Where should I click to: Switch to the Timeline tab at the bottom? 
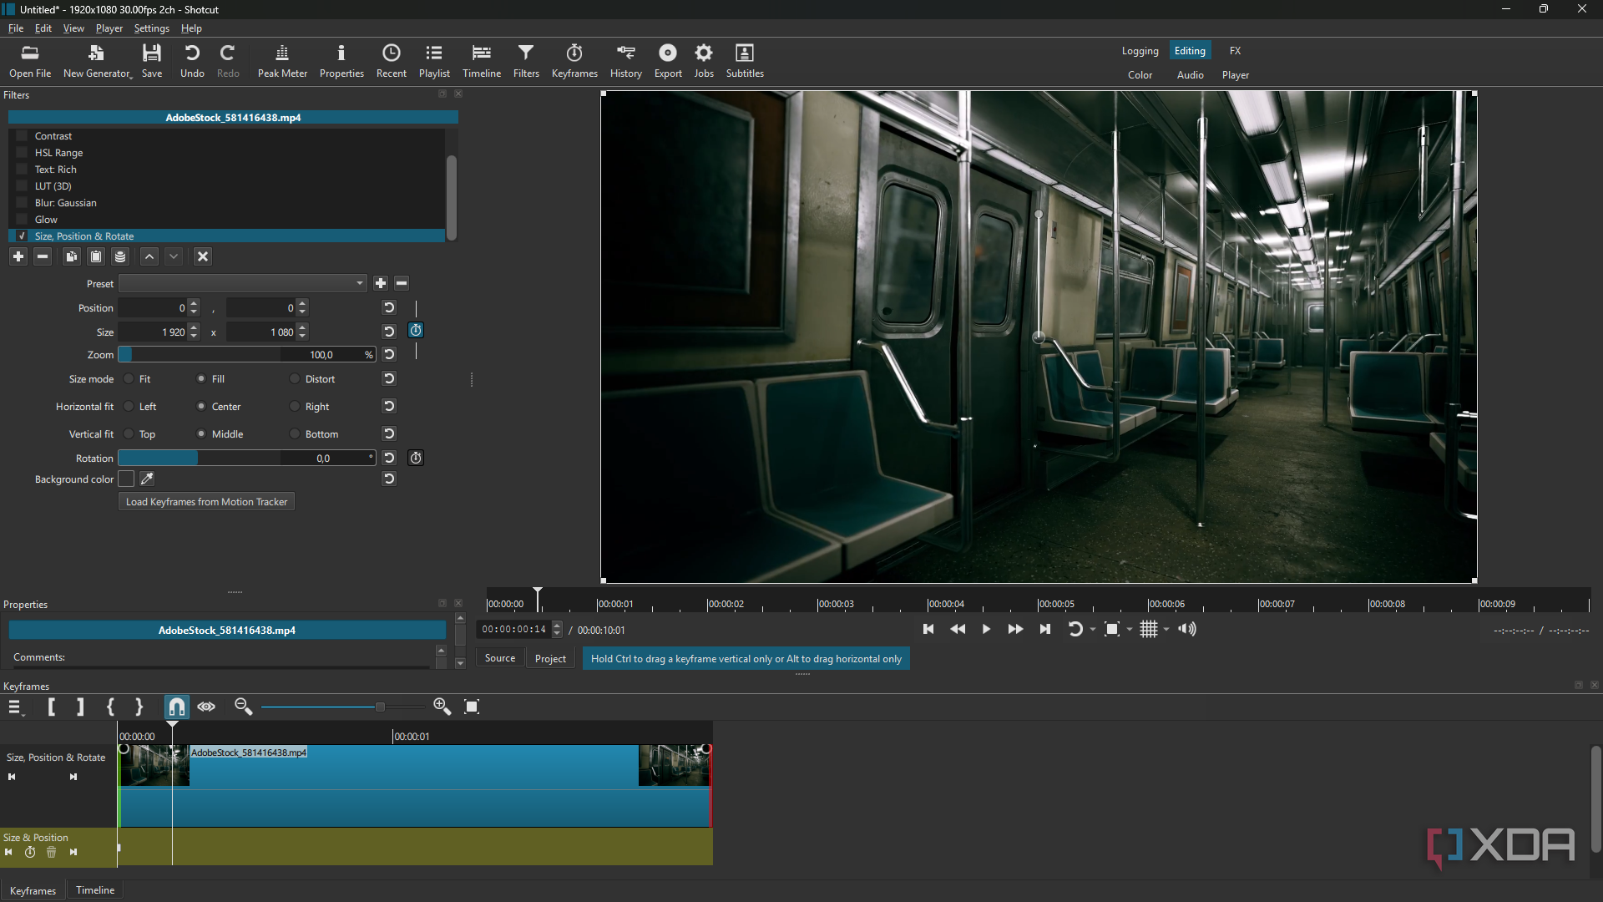(x=95, y=890)
